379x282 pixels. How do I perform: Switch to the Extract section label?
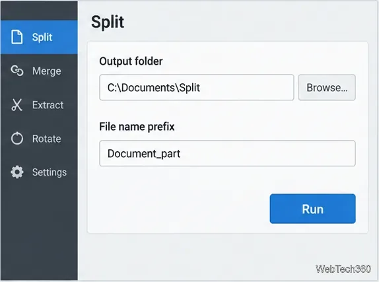click(x=48, y=105)
